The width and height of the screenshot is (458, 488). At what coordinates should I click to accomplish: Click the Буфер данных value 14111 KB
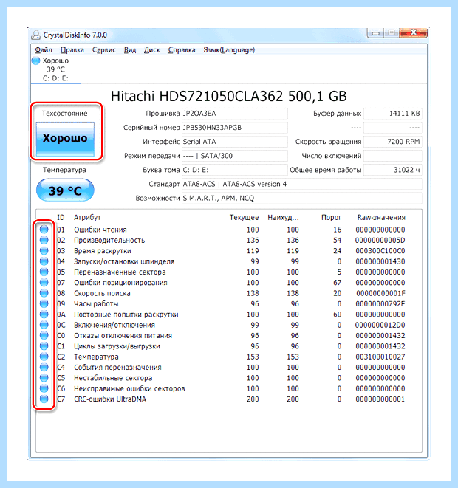[x=393, y=114]
